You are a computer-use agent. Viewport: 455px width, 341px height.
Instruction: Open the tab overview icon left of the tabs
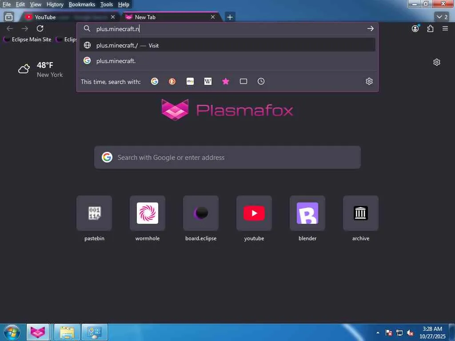pos(9,17)
